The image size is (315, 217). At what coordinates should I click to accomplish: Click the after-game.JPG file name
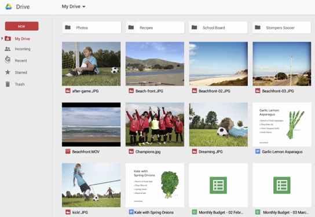pyautogui.click(x=85, y=91)
